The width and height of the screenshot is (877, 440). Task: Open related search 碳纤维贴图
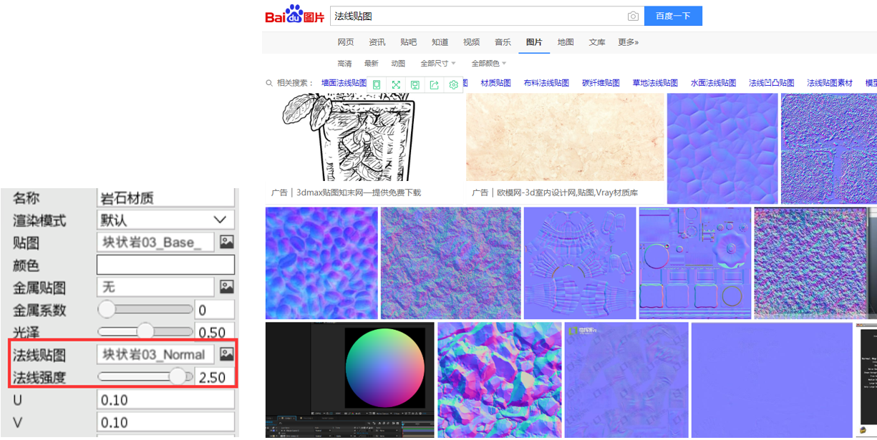pyautogui.click(x=601, y=83)
